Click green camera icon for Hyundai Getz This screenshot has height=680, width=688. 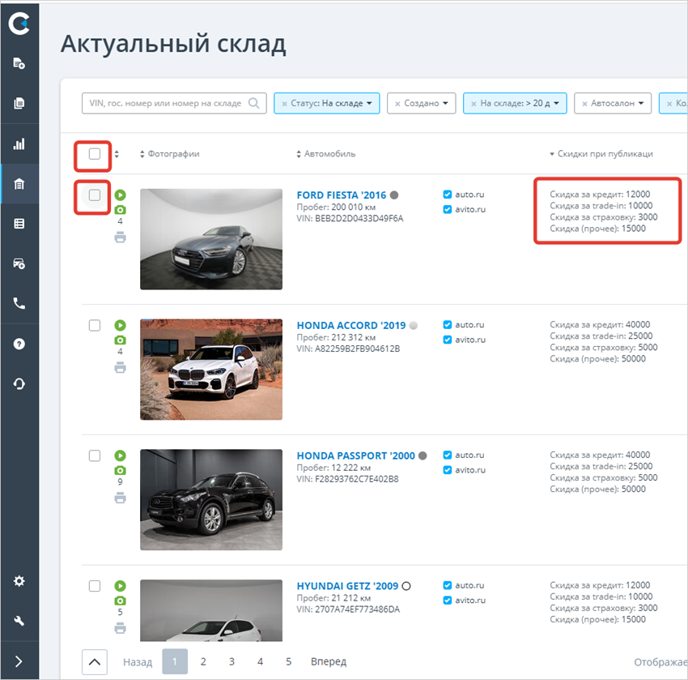click(x=121, y=601)
